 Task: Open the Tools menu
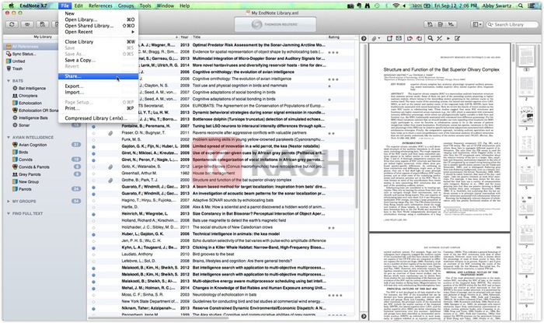[145, 5]
